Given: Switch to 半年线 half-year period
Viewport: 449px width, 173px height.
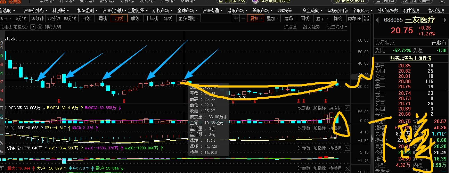Looking at the screenshot, I should (152, 18).
